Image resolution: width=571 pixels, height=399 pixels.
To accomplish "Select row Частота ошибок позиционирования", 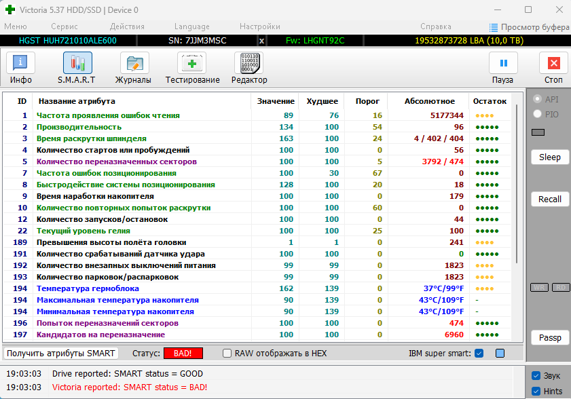I will [x=257, y=173].
